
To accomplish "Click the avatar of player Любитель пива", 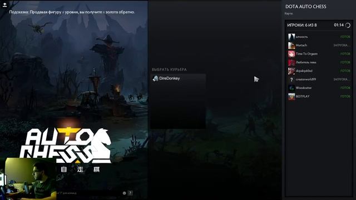I will [291, 62].
